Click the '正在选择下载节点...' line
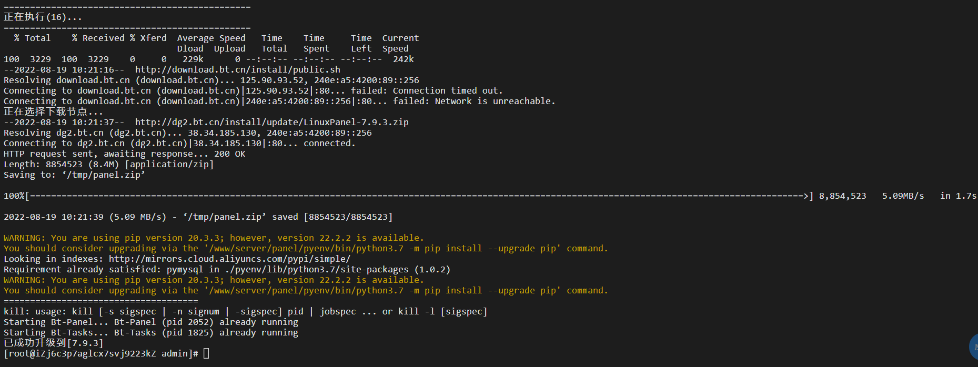Screen dimensions: 978x367 click(54, 111)
